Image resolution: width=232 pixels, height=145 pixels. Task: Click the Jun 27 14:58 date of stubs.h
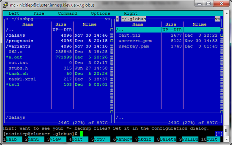pos(91,68)
